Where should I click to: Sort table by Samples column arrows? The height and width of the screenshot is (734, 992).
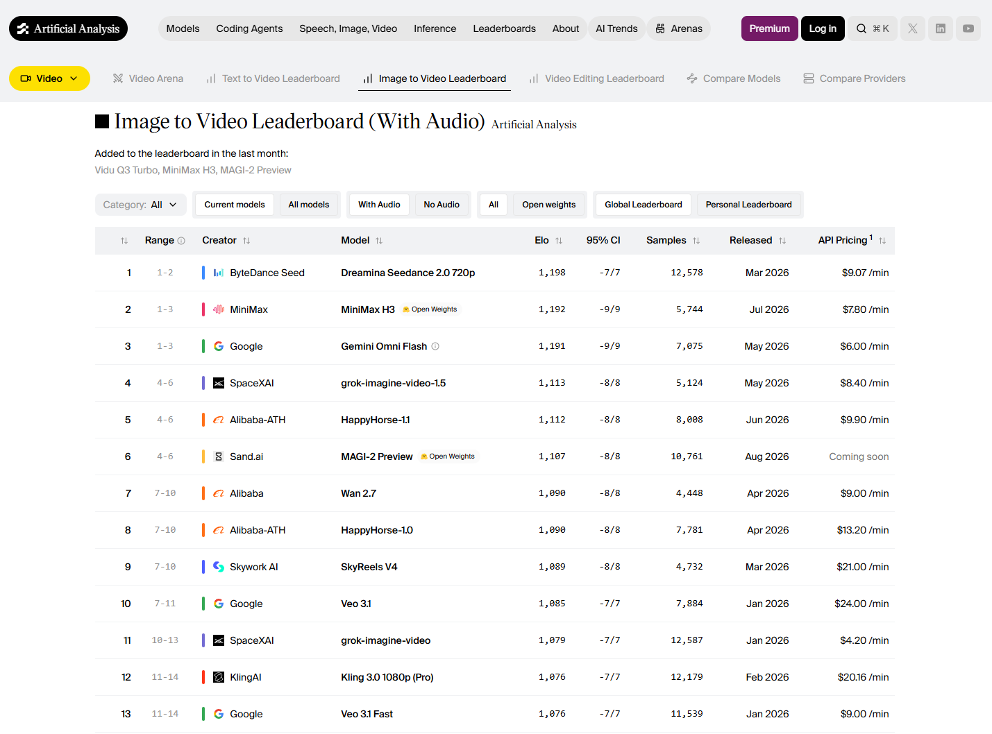click(696, 241)
